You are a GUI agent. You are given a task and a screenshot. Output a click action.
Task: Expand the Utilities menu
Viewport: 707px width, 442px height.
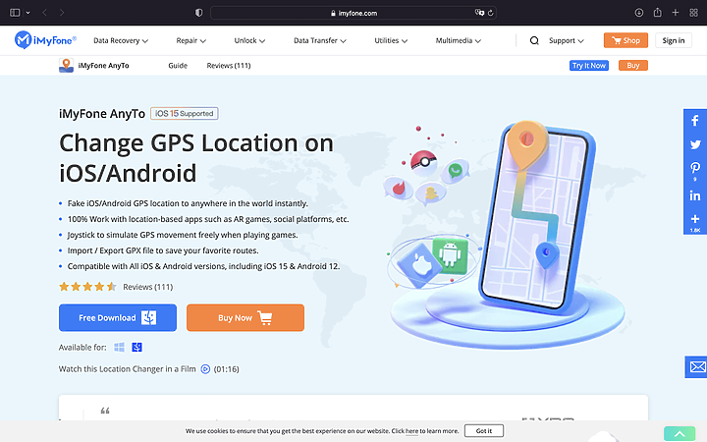(391, 40)
